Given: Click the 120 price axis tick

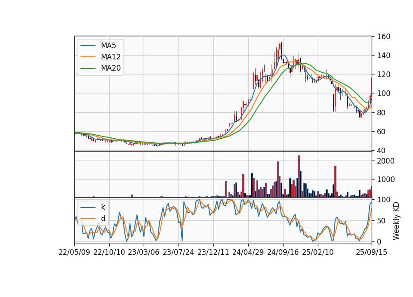Looking at the screenshot, I should click(383, 74).
